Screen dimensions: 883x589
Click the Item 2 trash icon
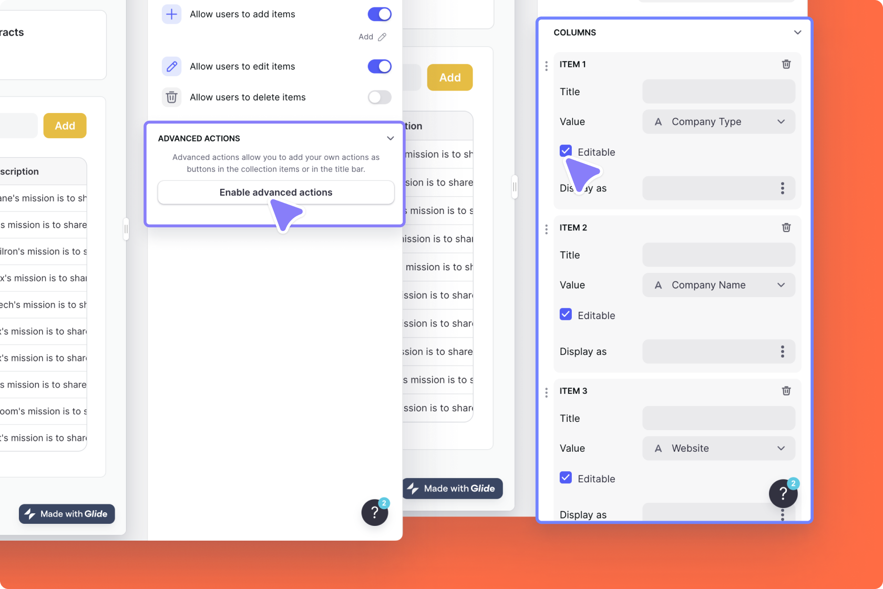(x=786, y=228)
